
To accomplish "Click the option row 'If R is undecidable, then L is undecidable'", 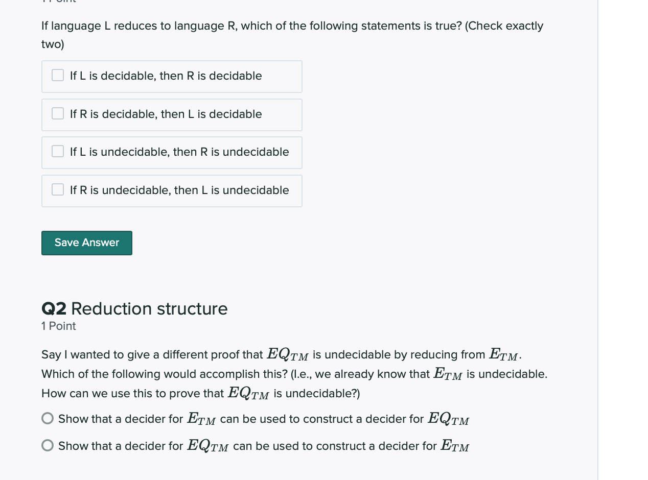I will coord(172,190).
